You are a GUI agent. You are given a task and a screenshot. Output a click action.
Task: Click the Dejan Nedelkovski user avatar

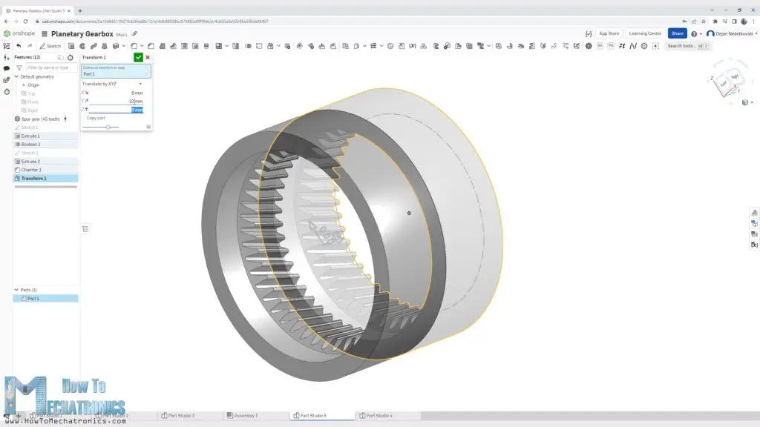tap(711, 34)
